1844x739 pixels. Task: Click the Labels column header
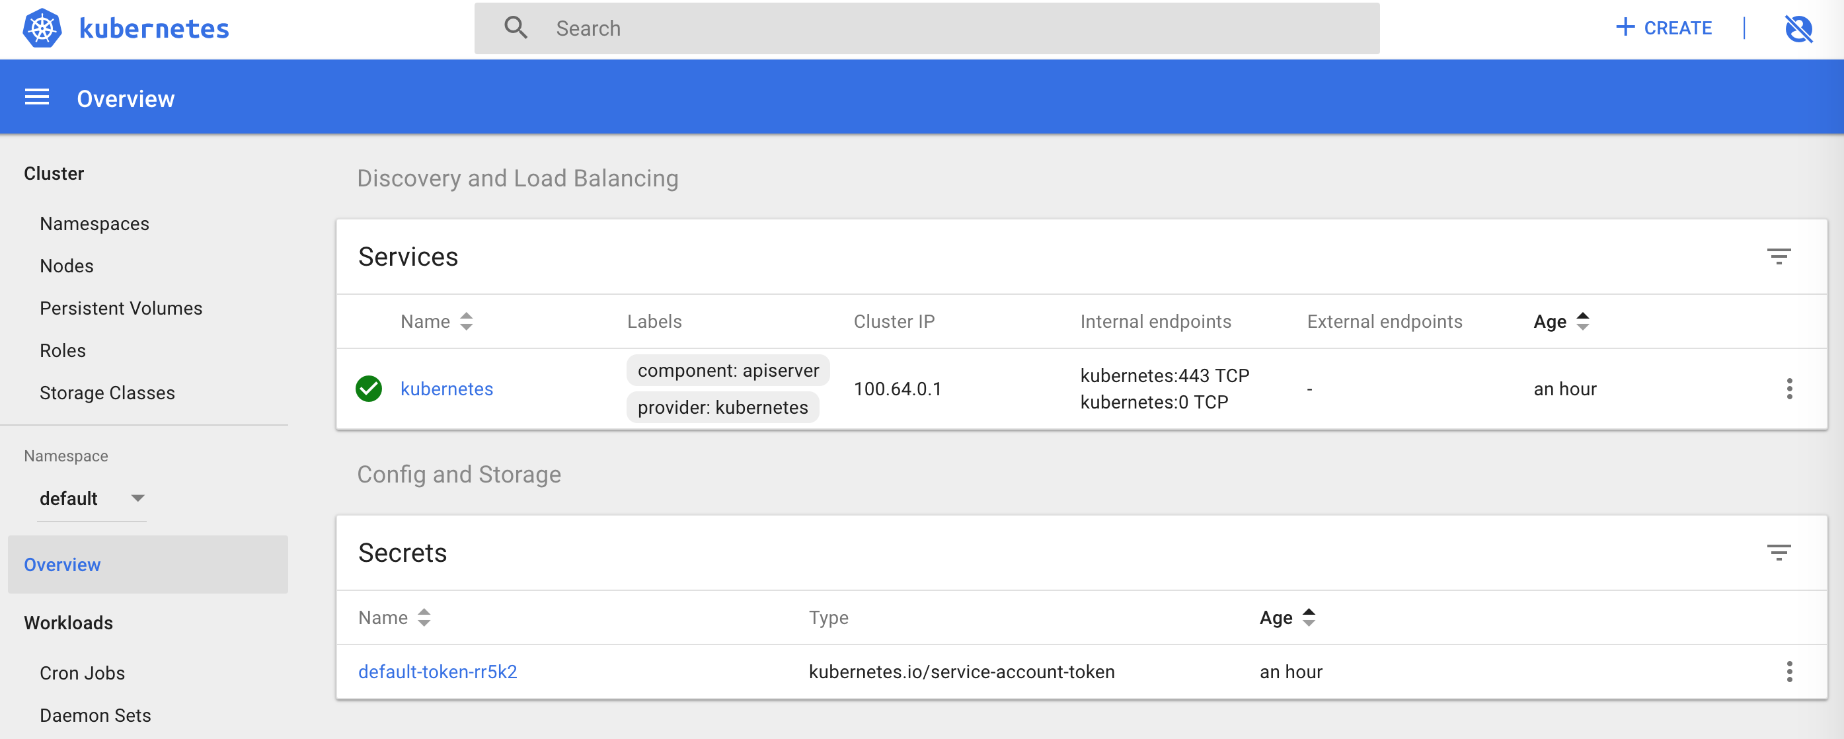654,321
